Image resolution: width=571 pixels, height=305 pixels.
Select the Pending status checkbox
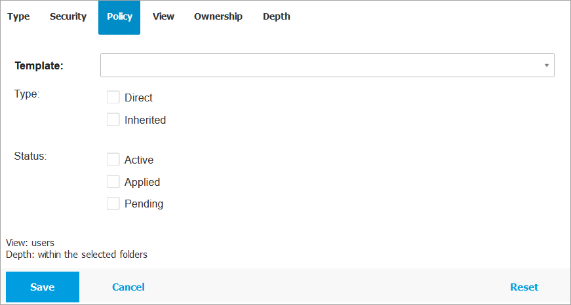(113, 204)
